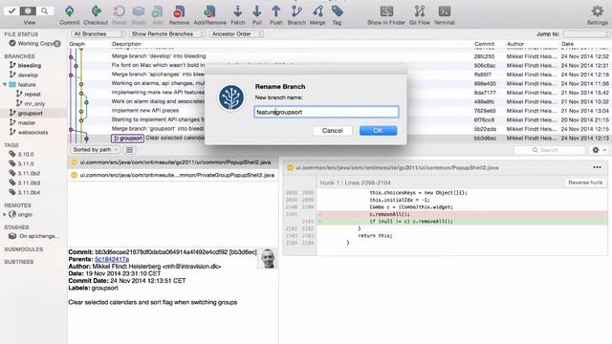Switch to the log view button
This screenshot has width=612, height=344.
pos(28,11)
